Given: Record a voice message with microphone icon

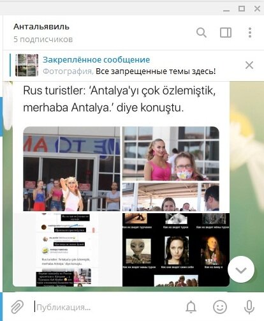Looking at the screenshot, I should (x=249, y=307).
